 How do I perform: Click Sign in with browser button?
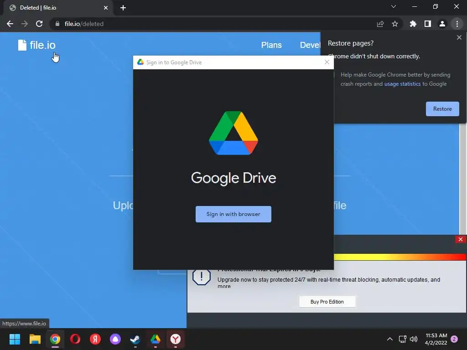[x=233, y=214]
